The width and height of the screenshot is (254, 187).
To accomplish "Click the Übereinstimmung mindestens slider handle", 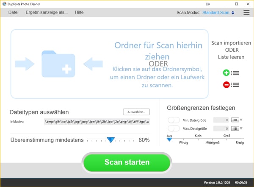I will tap(111, 140).
